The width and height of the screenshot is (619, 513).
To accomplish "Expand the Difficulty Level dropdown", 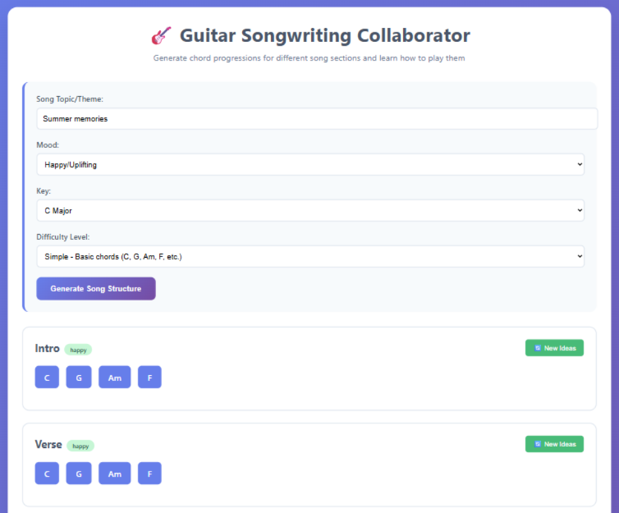I will point(310,256).
